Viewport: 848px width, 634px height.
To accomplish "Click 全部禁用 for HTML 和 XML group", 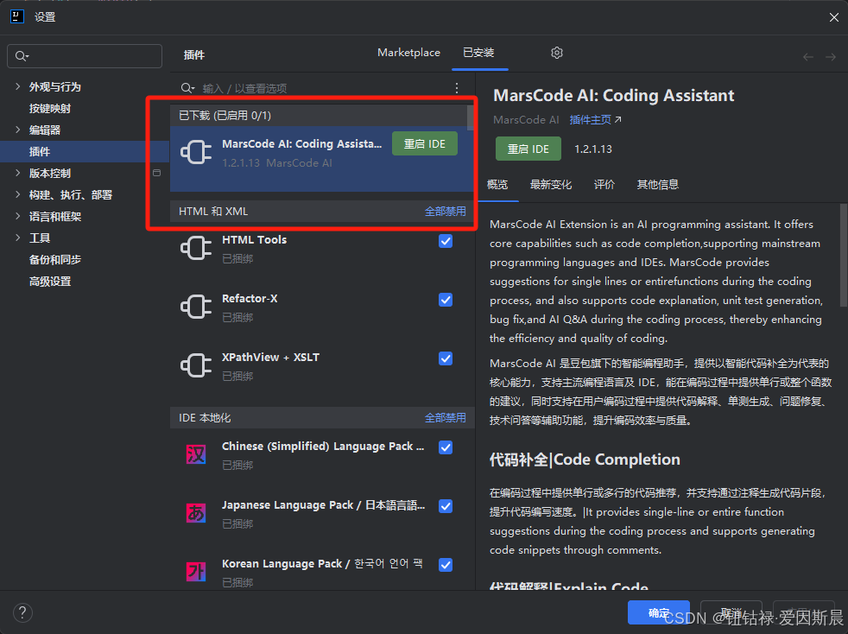I will [x=445, y=212].
